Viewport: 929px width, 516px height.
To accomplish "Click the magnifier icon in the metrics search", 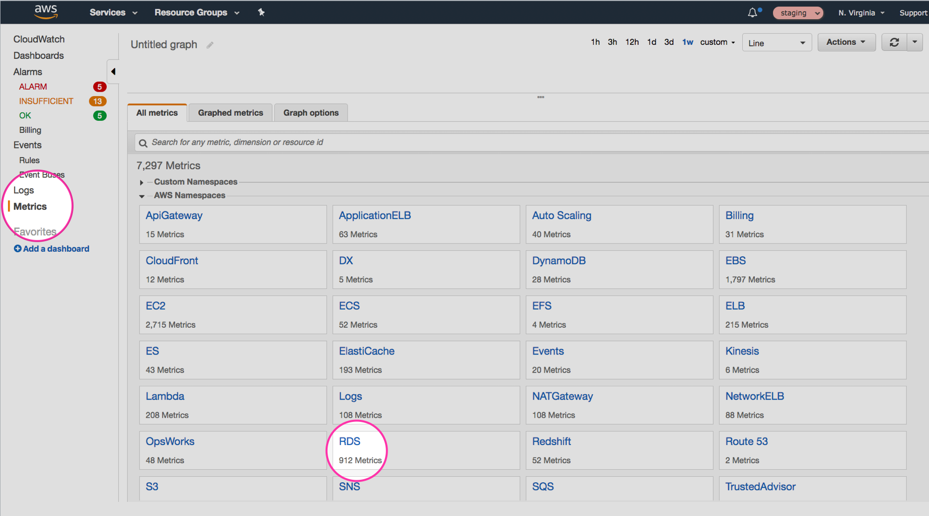I will pos(143,142).
